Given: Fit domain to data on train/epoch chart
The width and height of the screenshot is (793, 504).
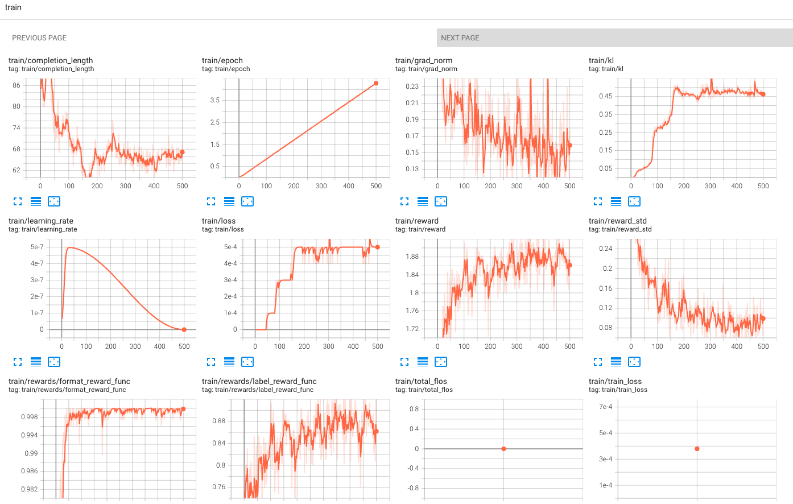Looking at the screenshot, I should tap(247, 201).
